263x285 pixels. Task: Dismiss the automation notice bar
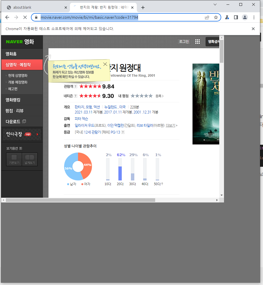tap(253, 29)
